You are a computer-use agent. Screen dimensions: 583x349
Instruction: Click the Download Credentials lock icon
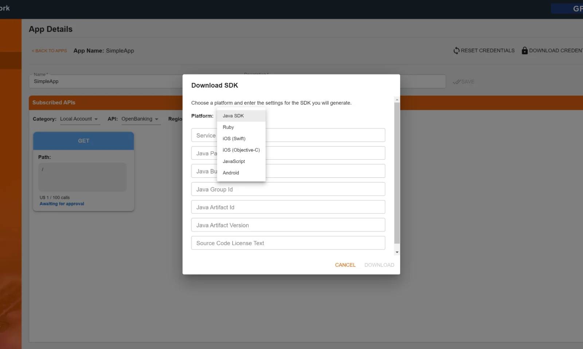pos(525,51)
